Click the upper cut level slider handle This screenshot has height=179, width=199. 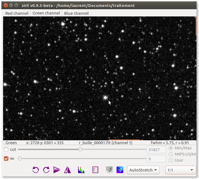[x=80, y=149]
